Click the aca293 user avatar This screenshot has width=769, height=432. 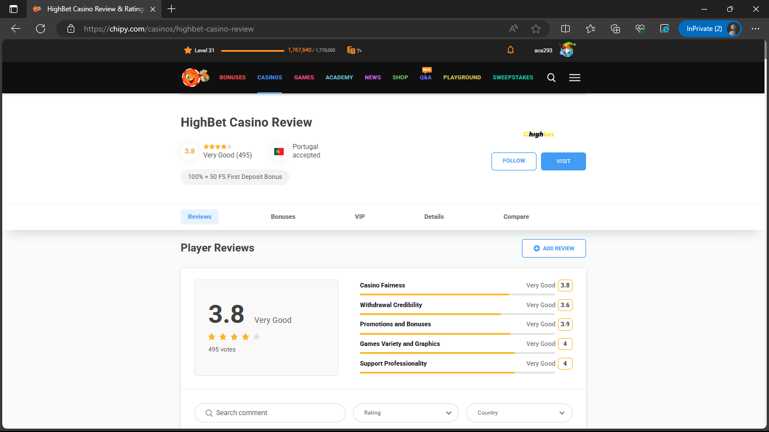click(567, 50)
